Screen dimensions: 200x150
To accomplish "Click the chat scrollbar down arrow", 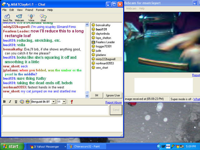I will [87, 96].
